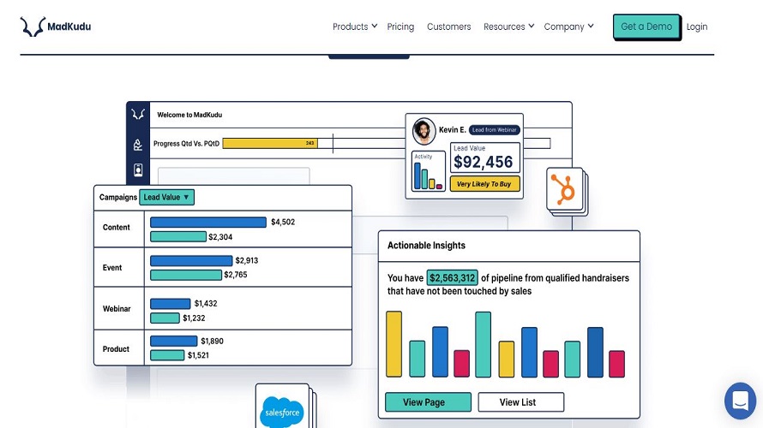The height and width of the screenshot is (428, 763).
Task: Click the Event blue bar $2,913
Action: pyautogui.click(x=191, y=260)
